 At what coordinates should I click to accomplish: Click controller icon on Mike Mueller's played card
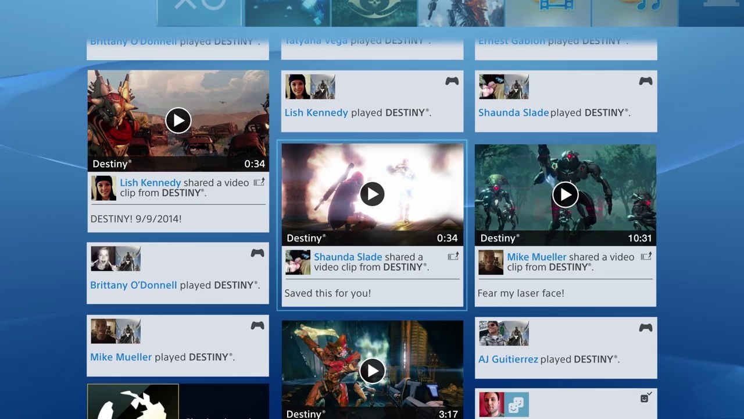tap(257, 325)
